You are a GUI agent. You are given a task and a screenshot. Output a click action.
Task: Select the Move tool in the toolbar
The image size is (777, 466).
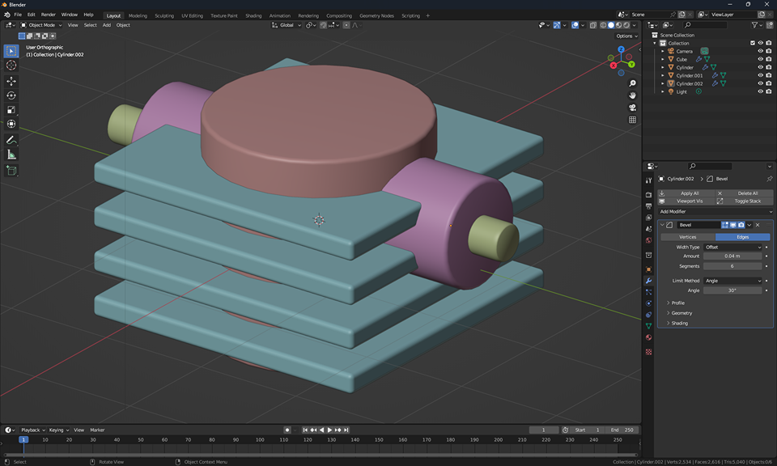coord(11,81)
